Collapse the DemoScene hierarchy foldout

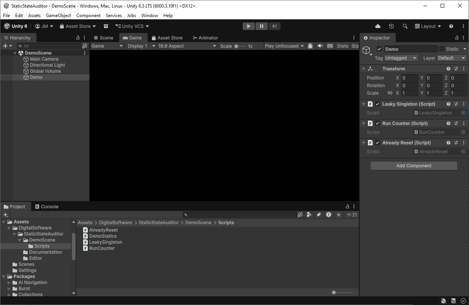coord(15,53)
